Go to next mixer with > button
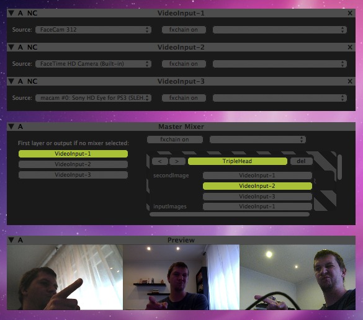This screenshot has height=320, width=363. point(177,161)
